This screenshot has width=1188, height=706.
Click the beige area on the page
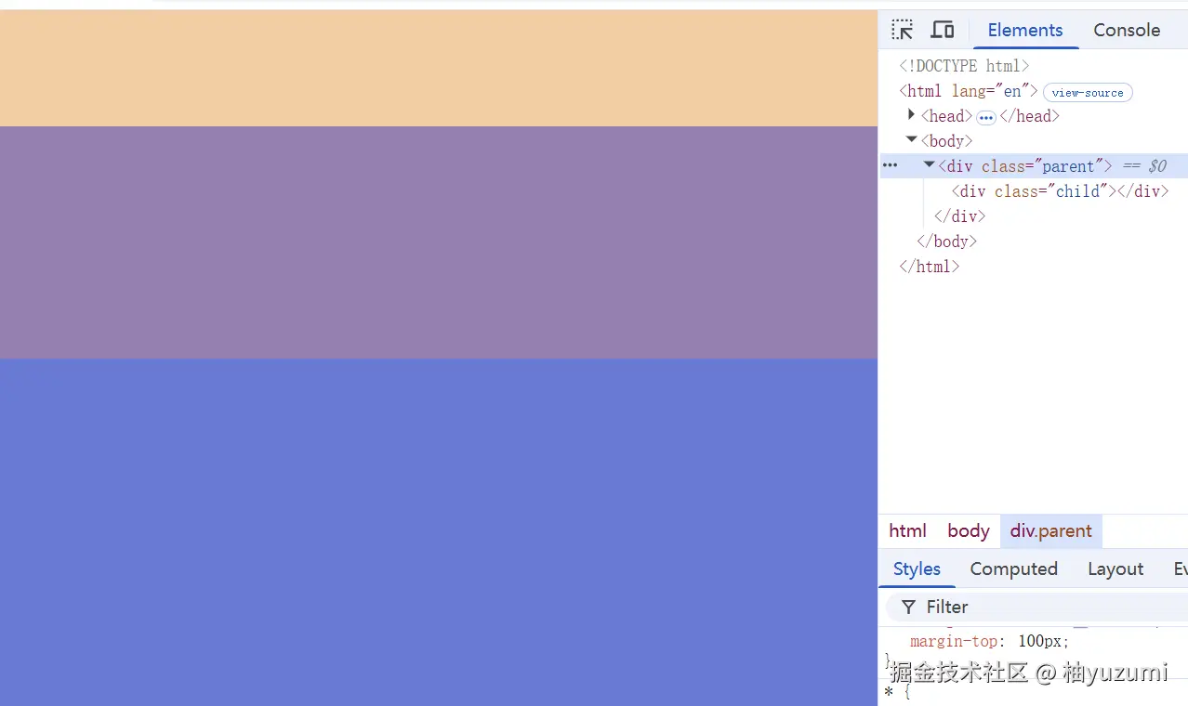point(439,68)
